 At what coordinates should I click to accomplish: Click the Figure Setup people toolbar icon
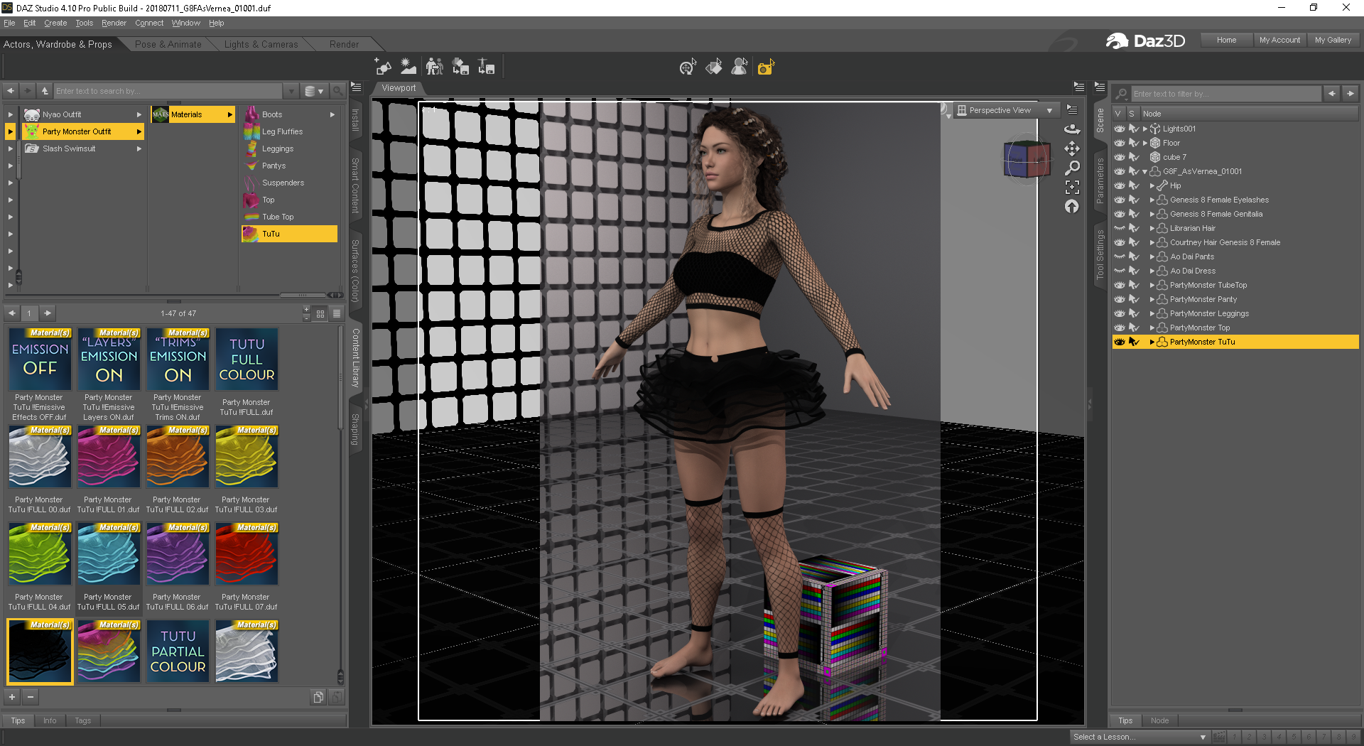click(434, 67)
